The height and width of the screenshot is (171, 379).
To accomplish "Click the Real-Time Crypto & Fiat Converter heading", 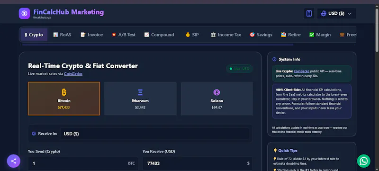I will point(83,66).
